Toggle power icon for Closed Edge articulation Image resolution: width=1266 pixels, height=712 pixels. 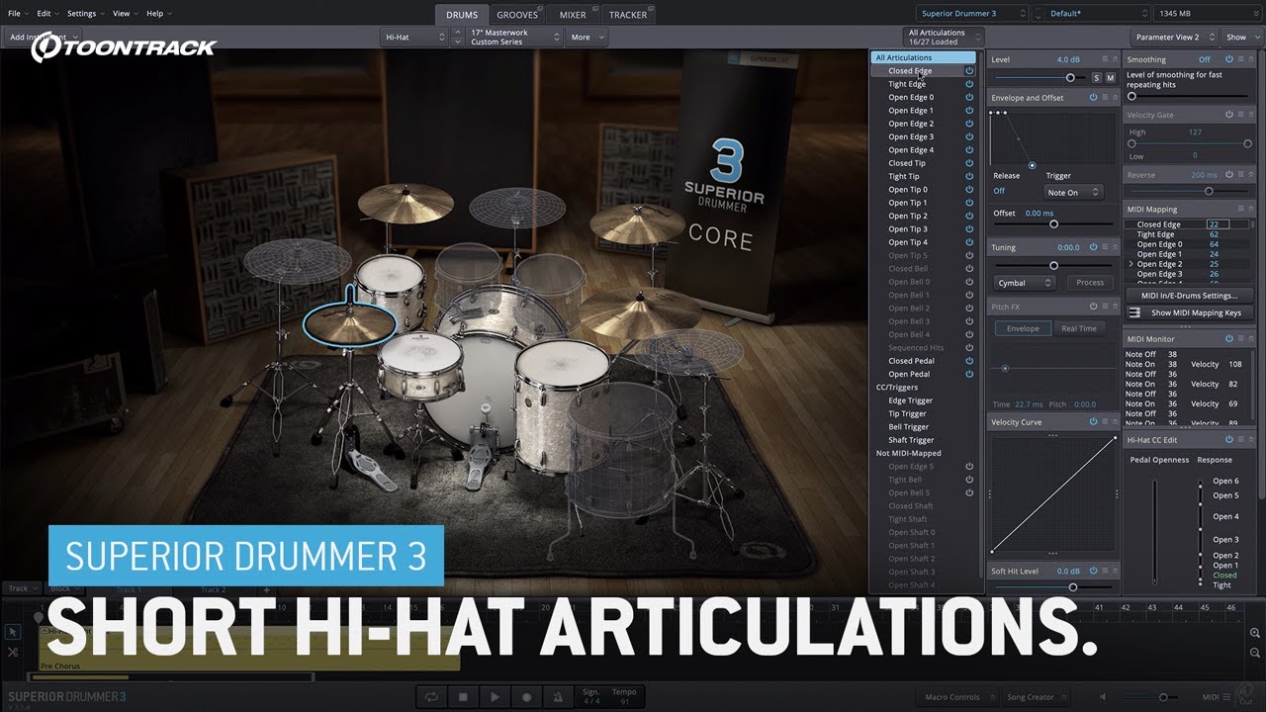coord(969,71)
